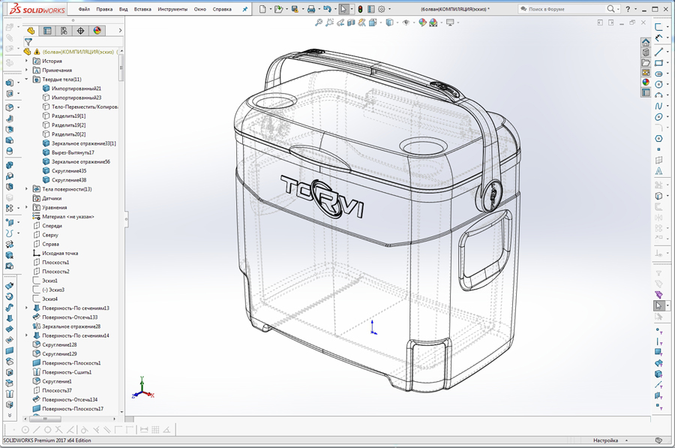This screenshot has width=675, height=448.
Task: Select the New Document icon
Action: [262, 9]
